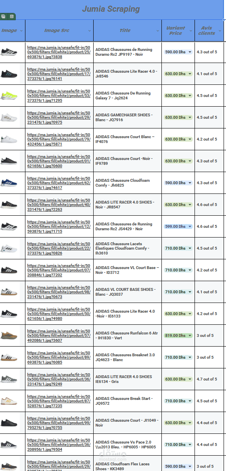Viewport: 226px width, 471px height.
Task: Open image link ending 1.jpg?0826
Action: 59,248
